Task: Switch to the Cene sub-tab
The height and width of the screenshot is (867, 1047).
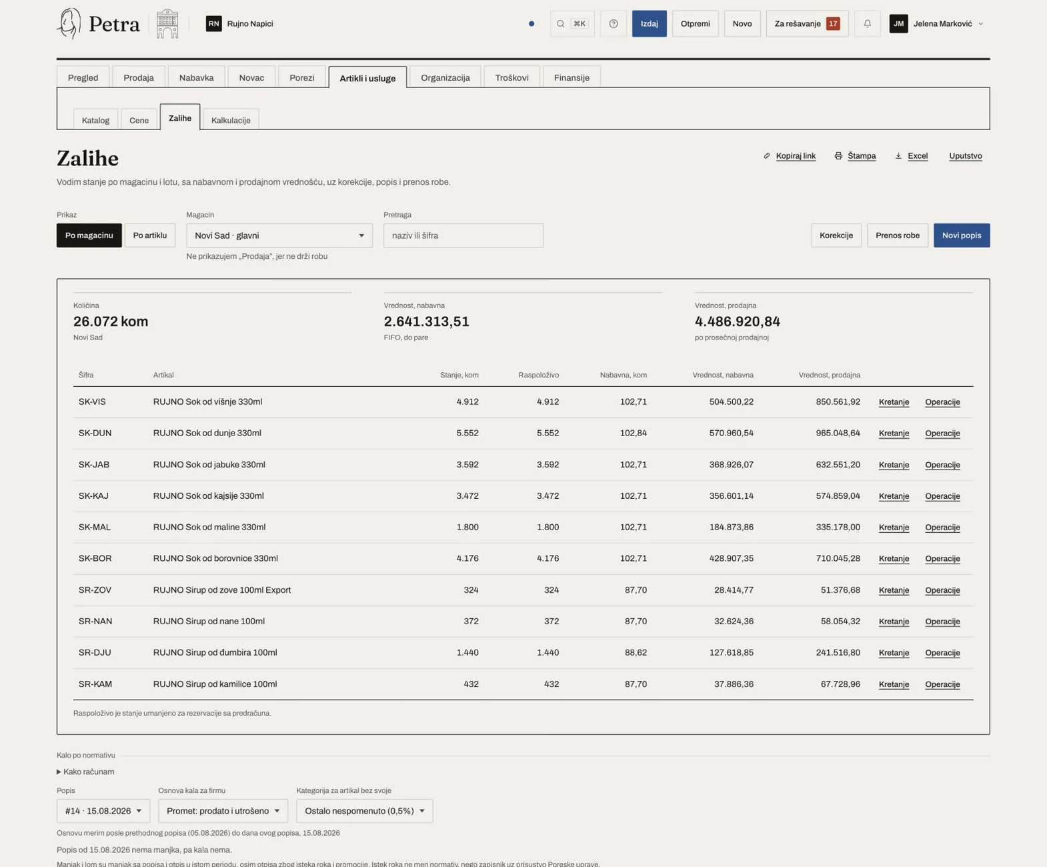Action: pyautogui.click(x=139, y=120)
